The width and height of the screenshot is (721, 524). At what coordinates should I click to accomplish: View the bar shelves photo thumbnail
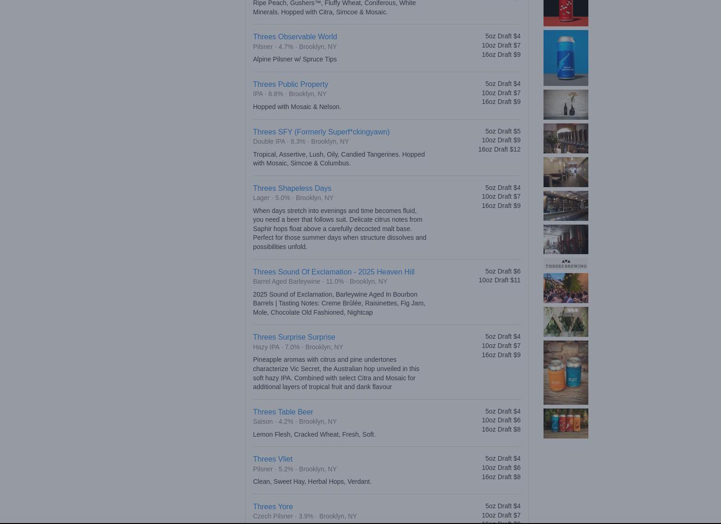coord(565,206)
